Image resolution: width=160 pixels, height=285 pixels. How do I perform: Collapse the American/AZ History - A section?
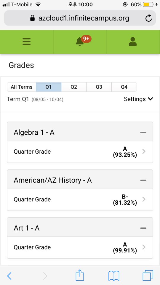143,180
